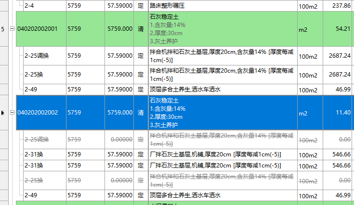
Task: Click the m2 unit in row 040202002001
Action: coord(303,30)
